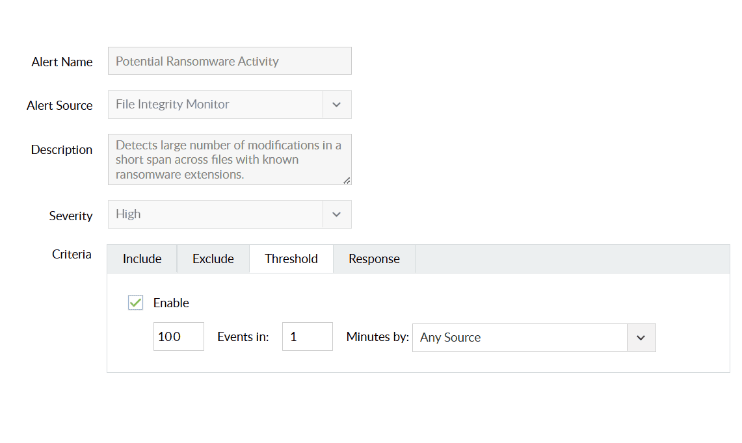
Task: Go to the Response tab
Action: tap(374, 259)
